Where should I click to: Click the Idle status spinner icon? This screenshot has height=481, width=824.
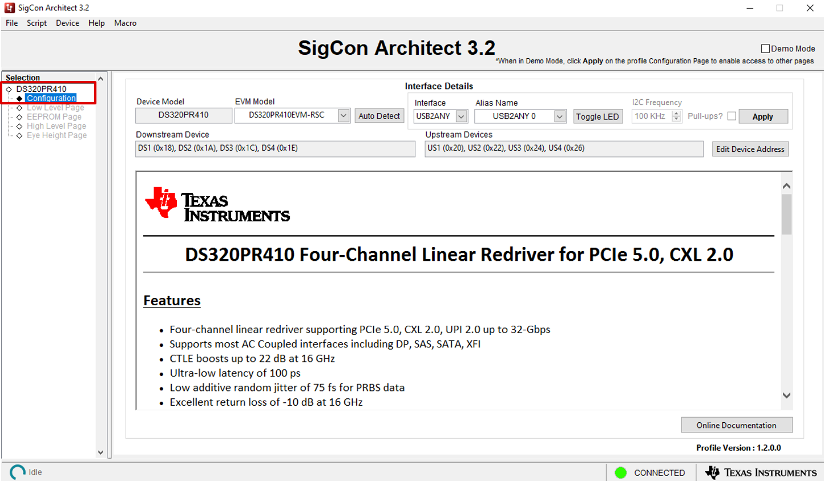click(x=18, y=472)
